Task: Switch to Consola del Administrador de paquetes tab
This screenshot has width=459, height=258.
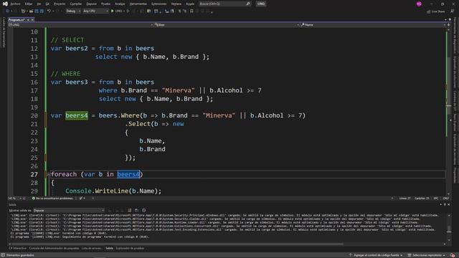Action: coord(54,249)
